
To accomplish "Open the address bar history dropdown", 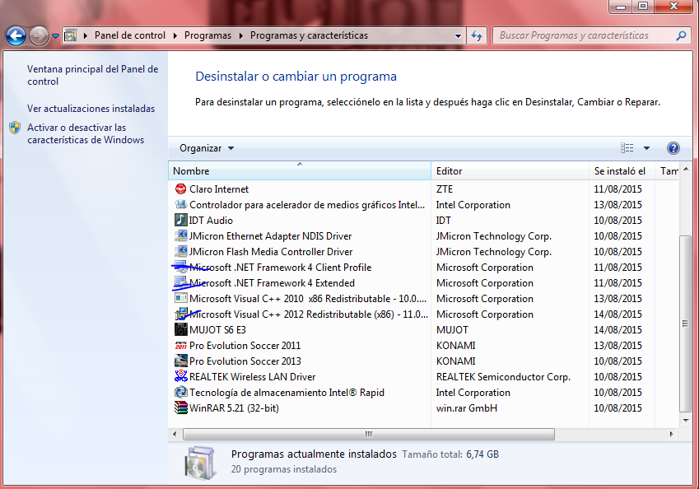I will [459, 36].
